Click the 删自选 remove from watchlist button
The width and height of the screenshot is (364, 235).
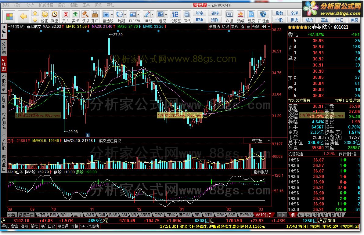214,27
